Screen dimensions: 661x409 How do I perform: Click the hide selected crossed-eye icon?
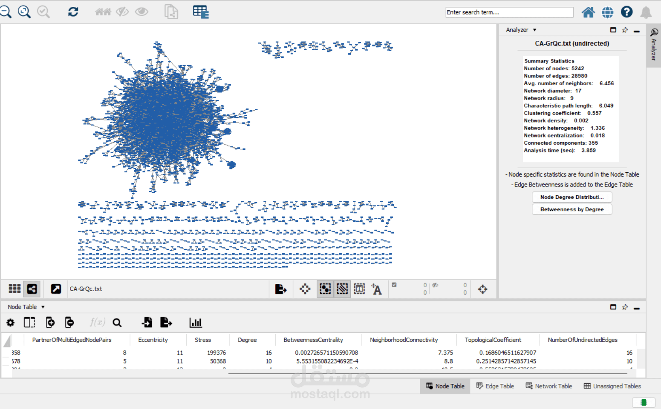point(122,11)
